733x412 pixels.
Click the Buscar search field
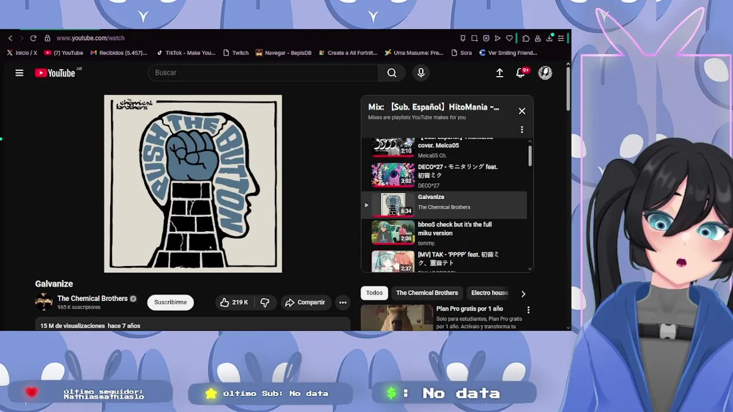(x=263, y=73)
